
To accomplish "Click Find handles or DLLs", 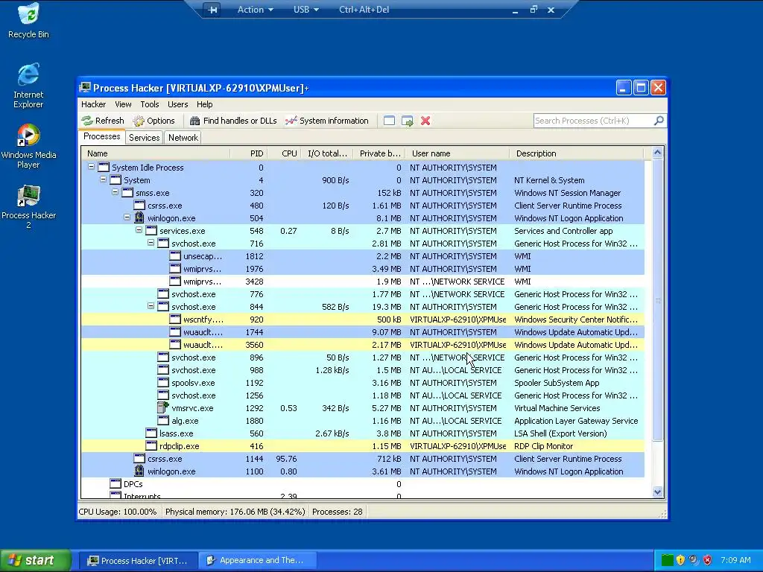I will point(233,121).
